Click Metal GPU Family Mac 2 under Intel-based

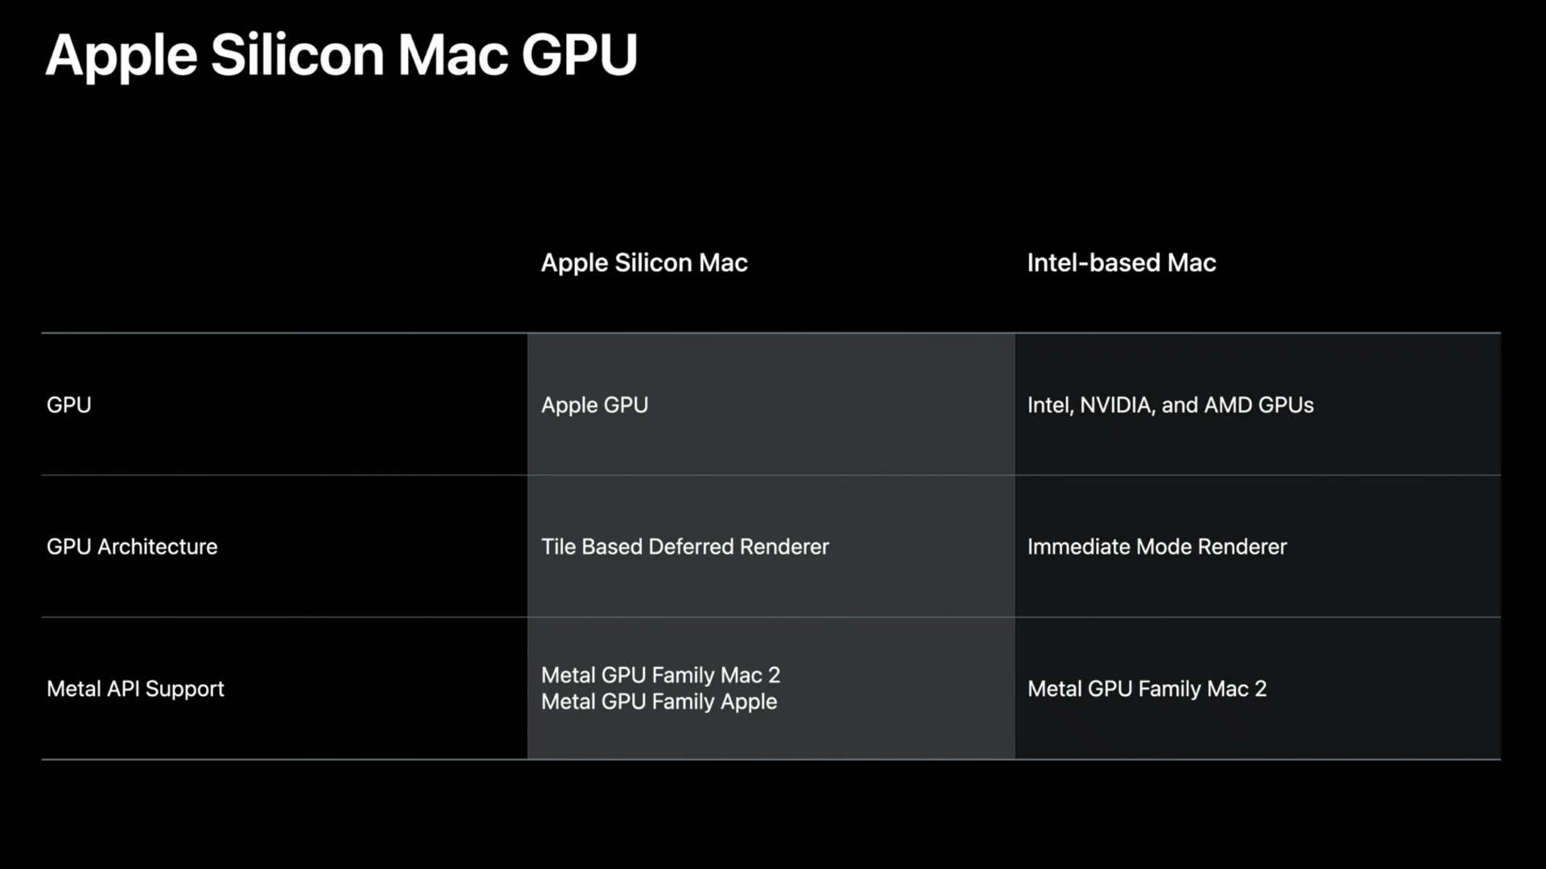pos(1147,689)
